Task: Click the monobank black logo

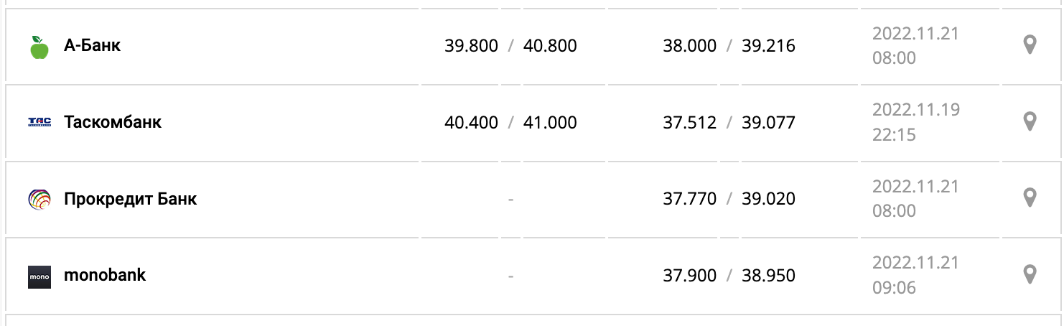Action: pos(39,276)
